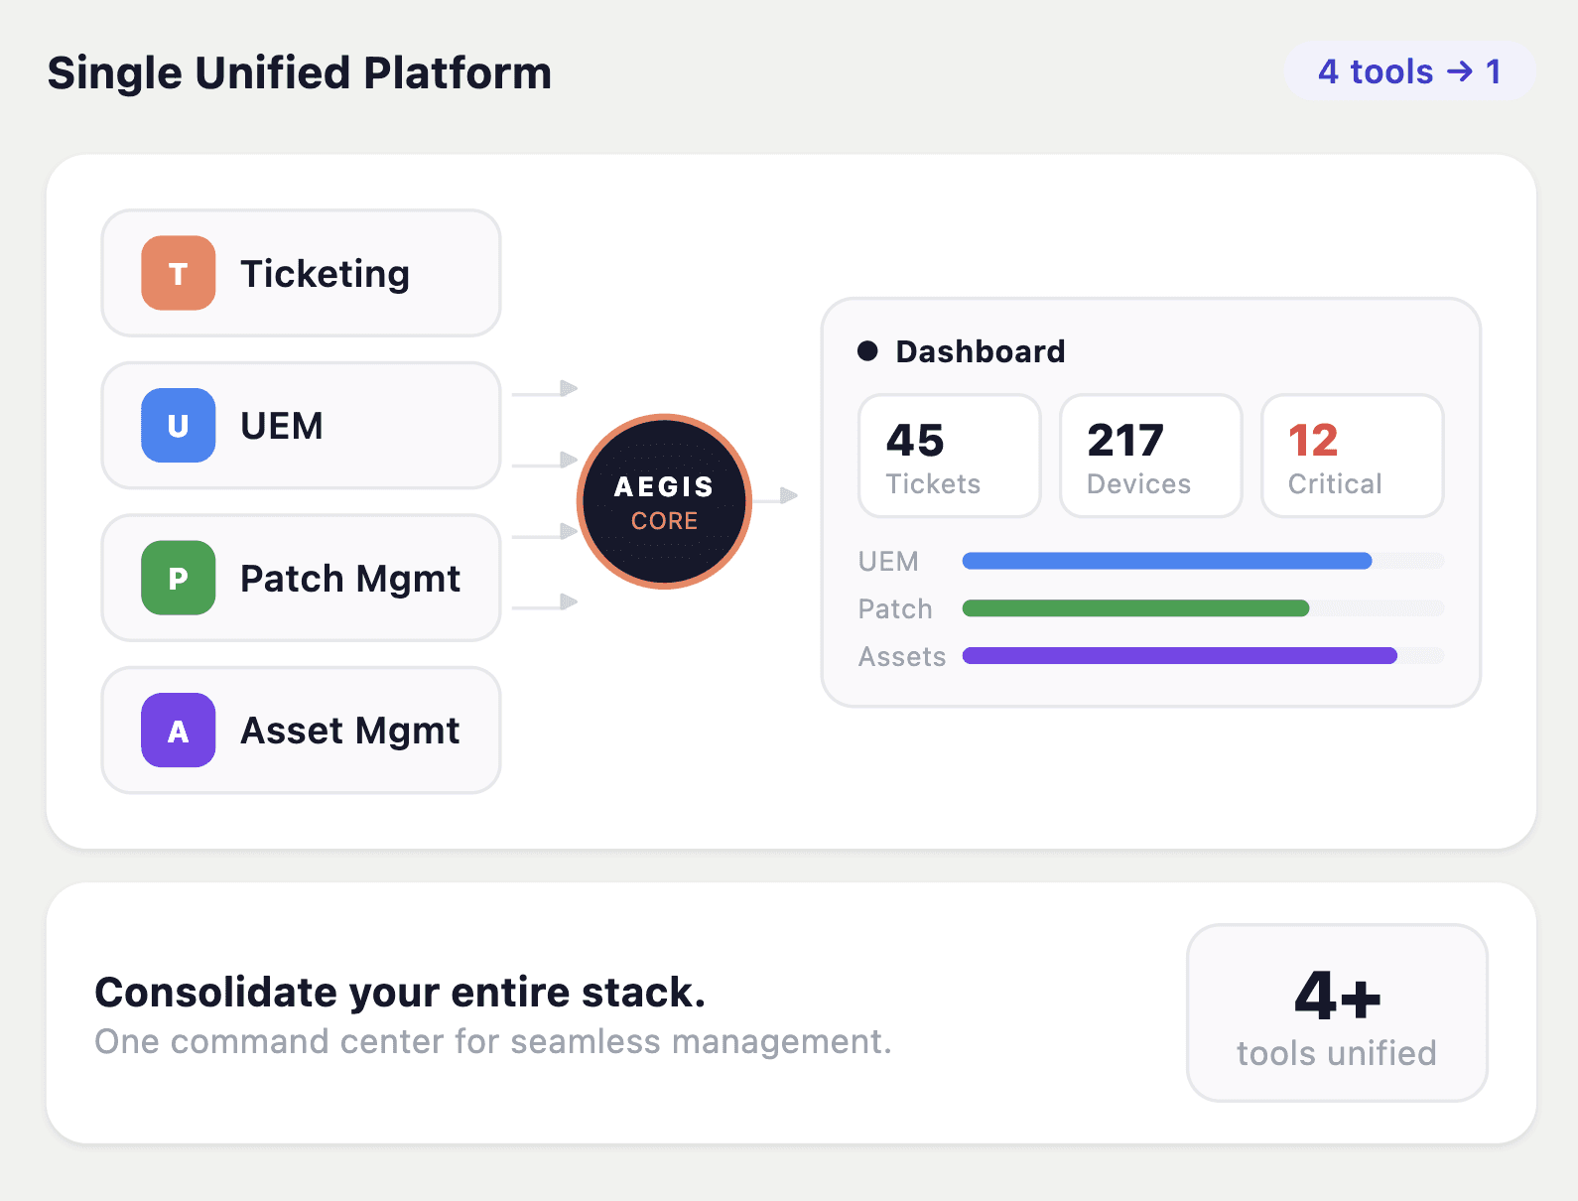This screenshot has width=1578, height=1201.
Task: Click the purple Assets progress bar
Action: 1179,656
